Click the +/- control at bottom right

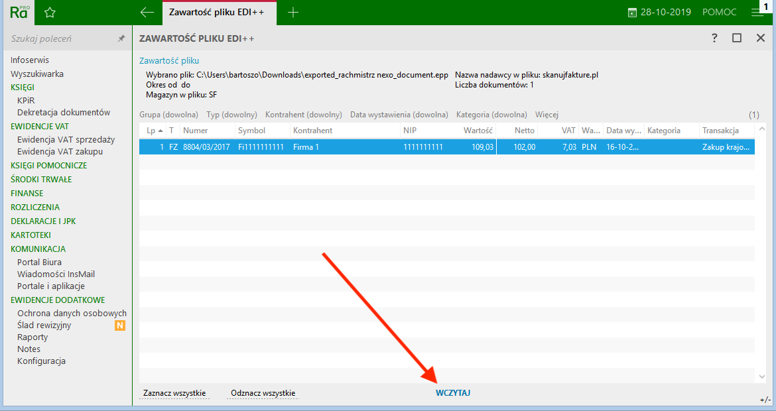(764, 400)
